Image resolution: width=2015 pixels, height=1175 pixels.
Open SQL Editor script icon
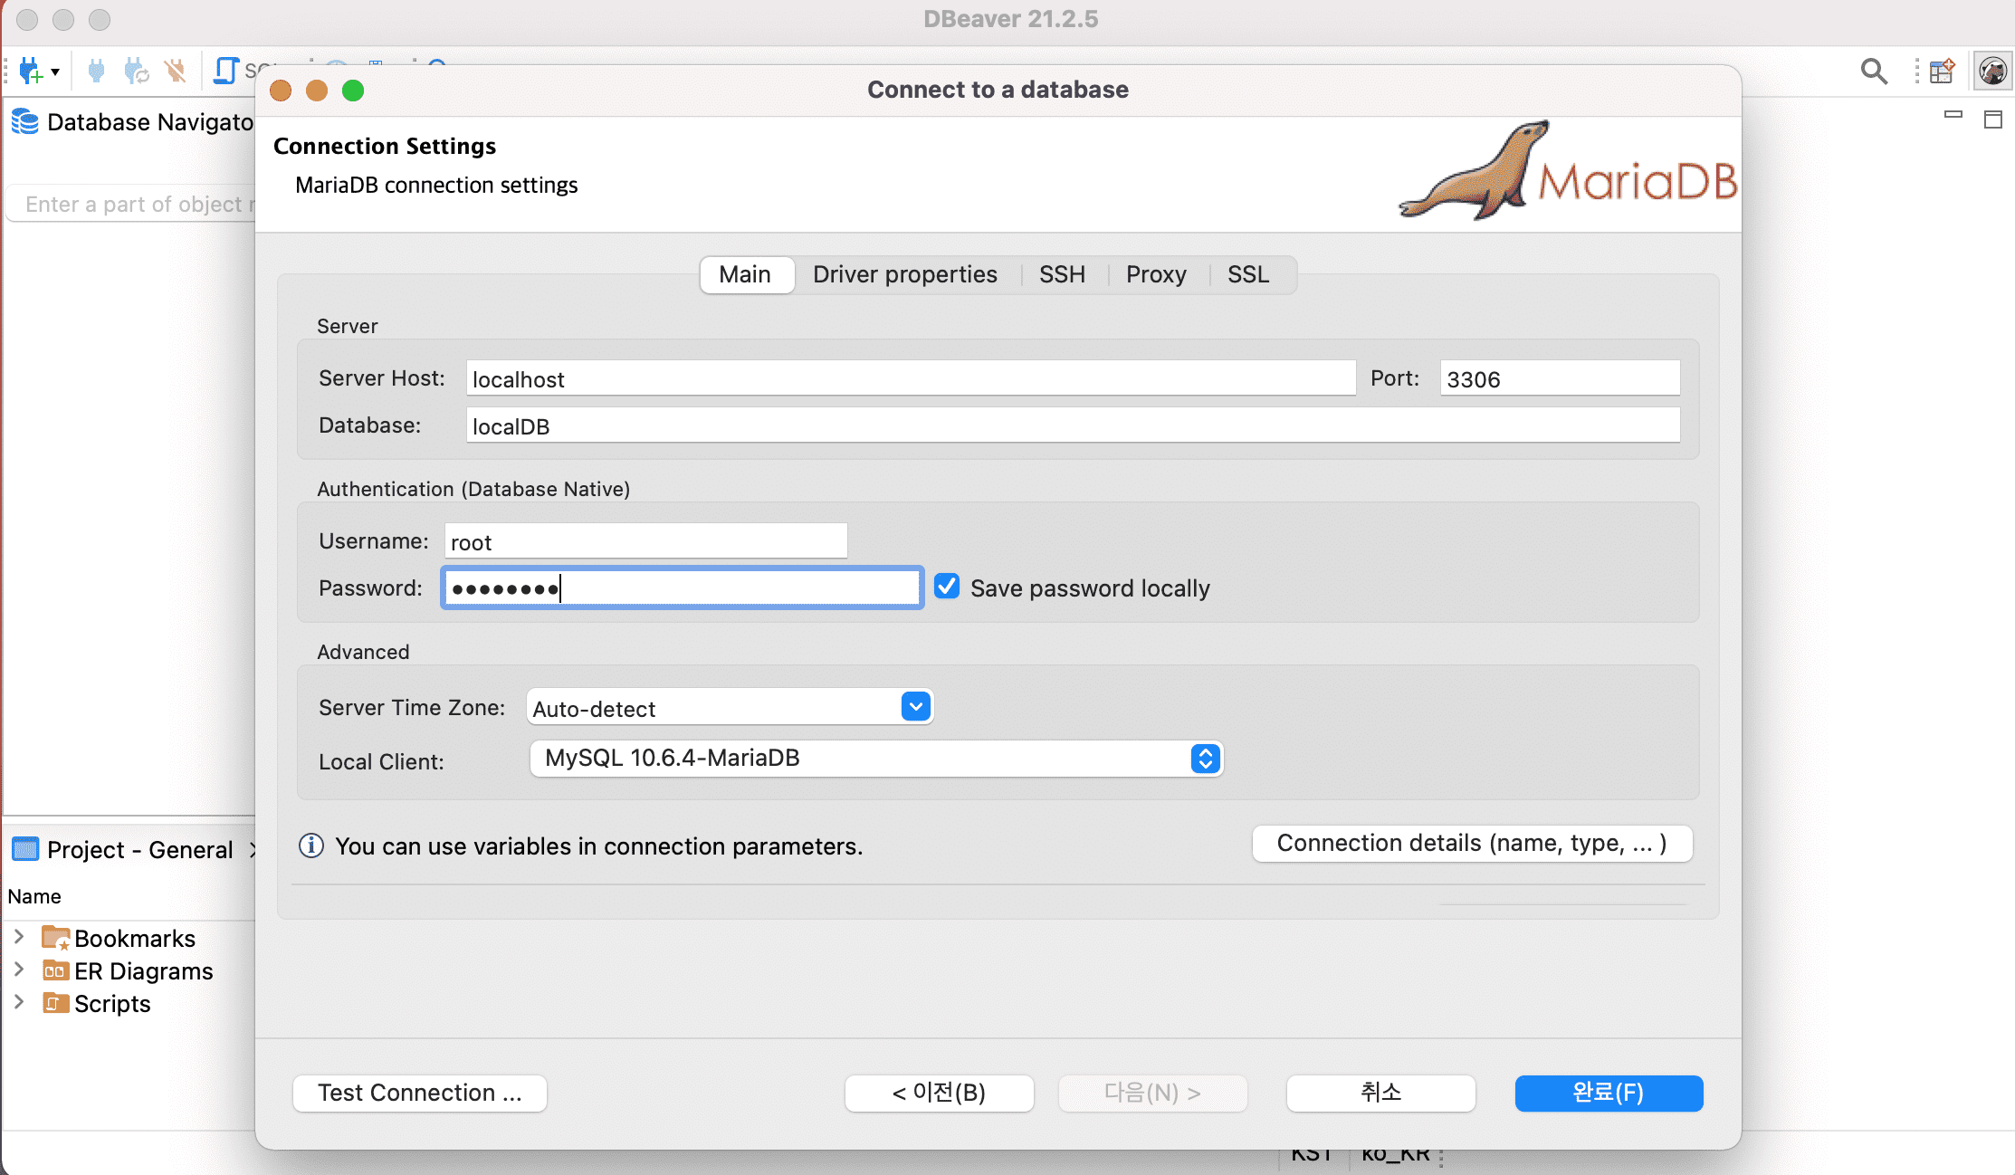pos(225,71)
